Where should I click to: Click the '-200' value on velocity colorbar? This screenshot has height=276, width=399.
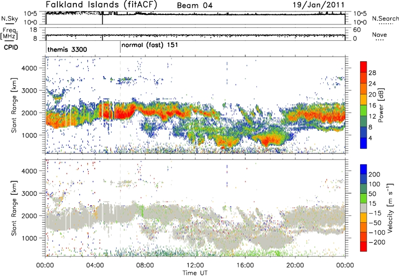click(378, 242)
